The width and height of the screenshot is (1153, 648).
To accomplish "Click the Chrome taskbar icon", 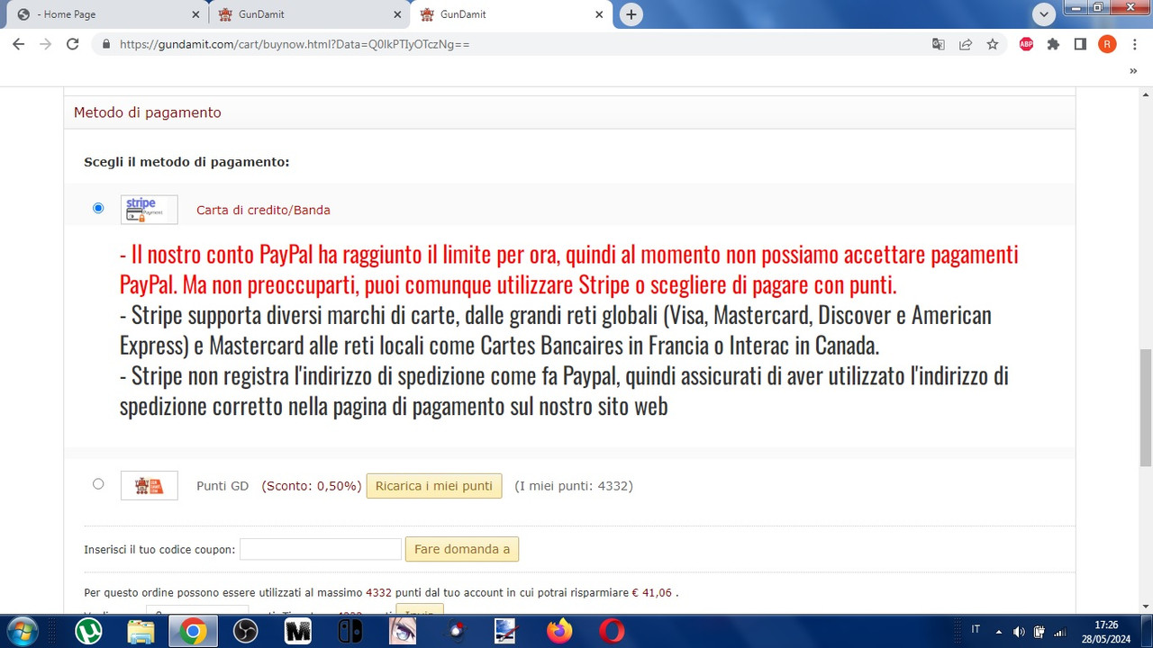I will (x=192, y=631).
